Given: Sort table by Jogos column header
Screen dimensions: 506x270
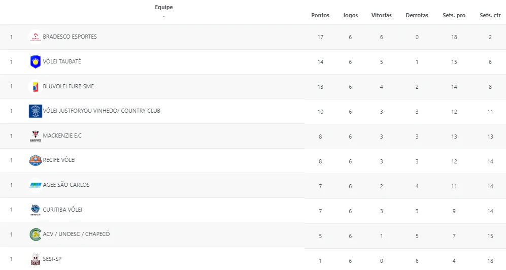Looking at the screenshot, I should pos(350,15).
